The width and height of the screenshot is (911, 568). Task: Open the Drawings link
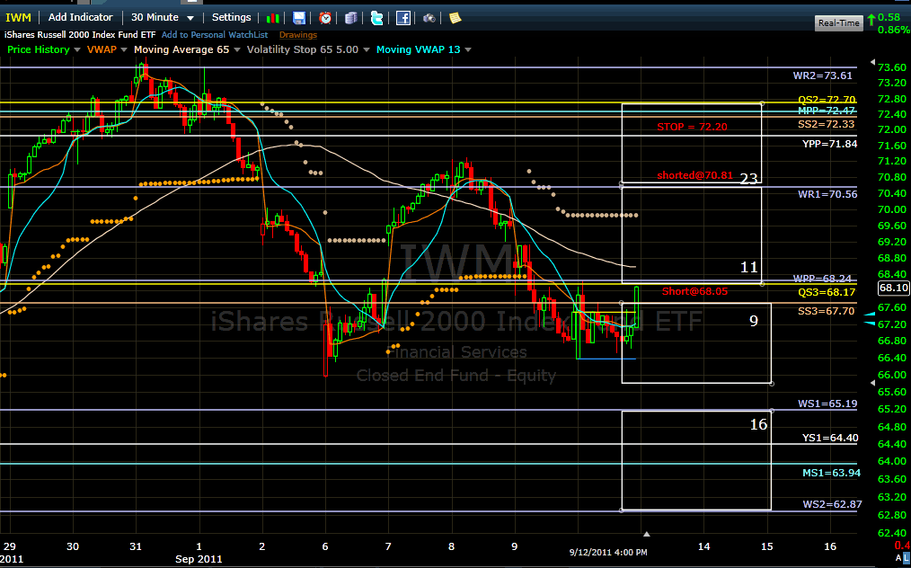pyautogui.click(x=298, y=35)
